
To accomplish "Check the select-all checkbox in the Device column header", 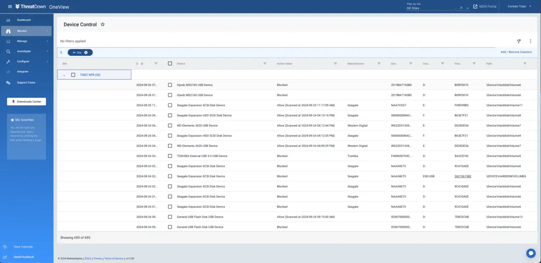I will pos(170,63).
